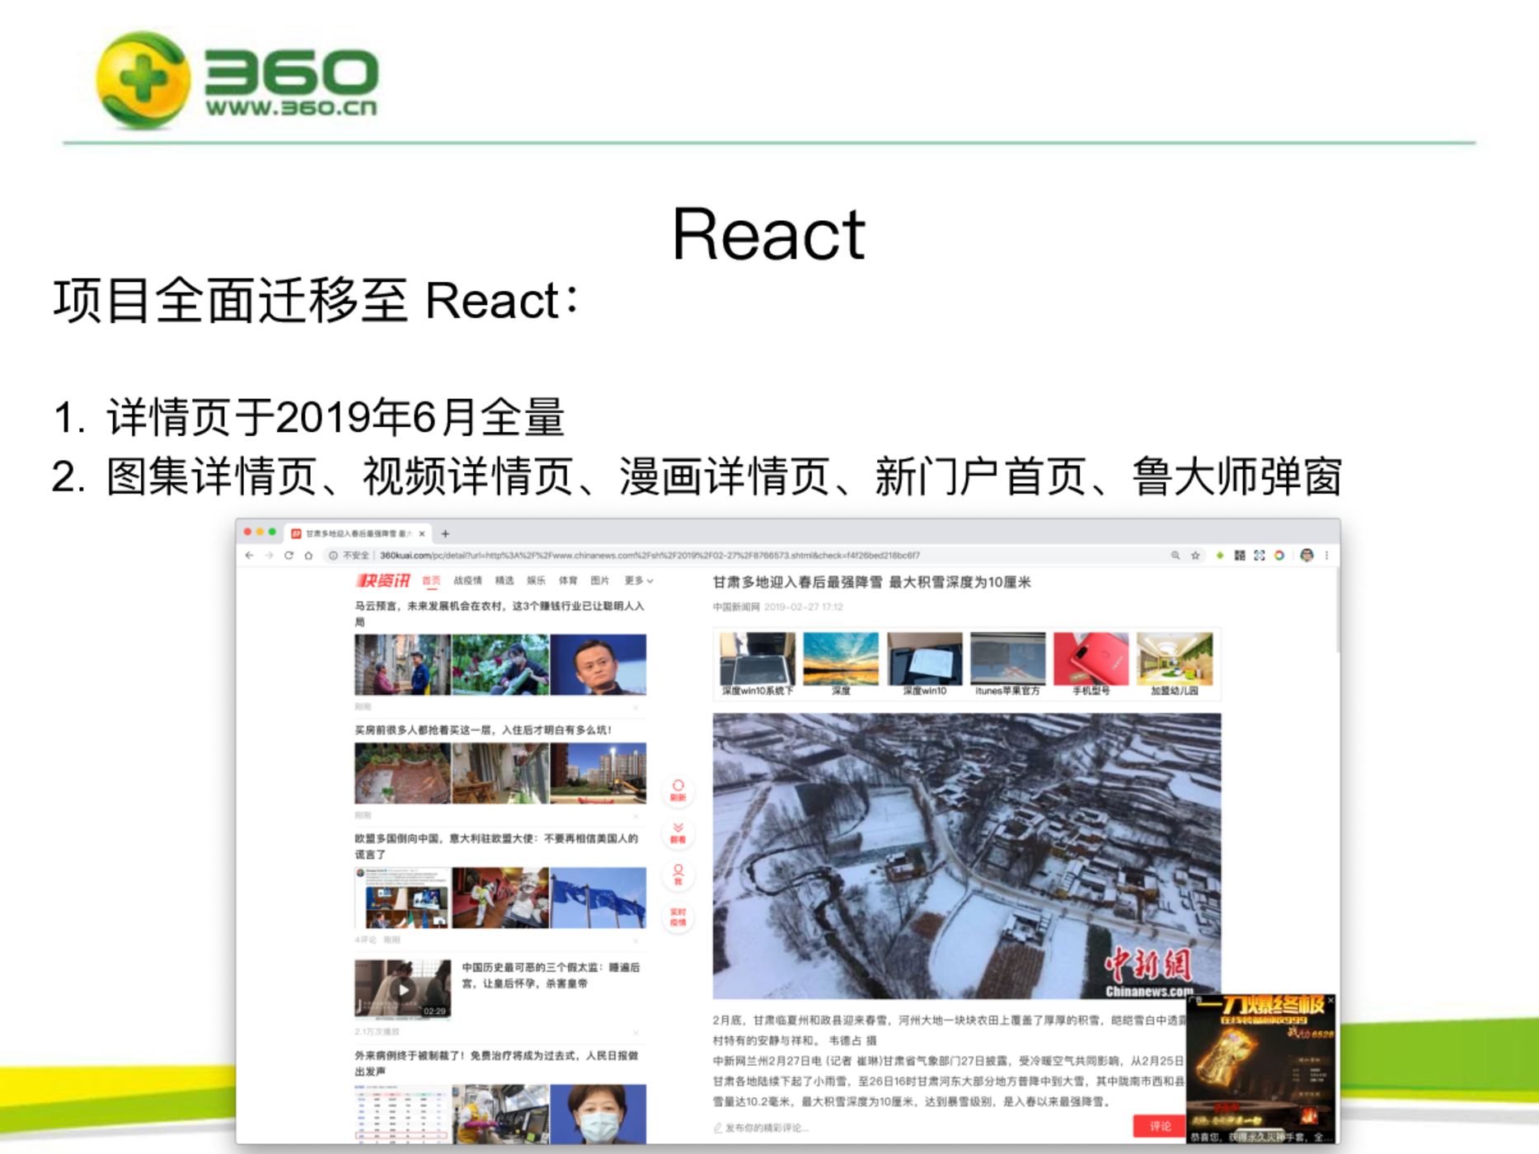Select the 娱乐 navigation tab
The image size is (1539, 1154).
[x=536, y=581]
